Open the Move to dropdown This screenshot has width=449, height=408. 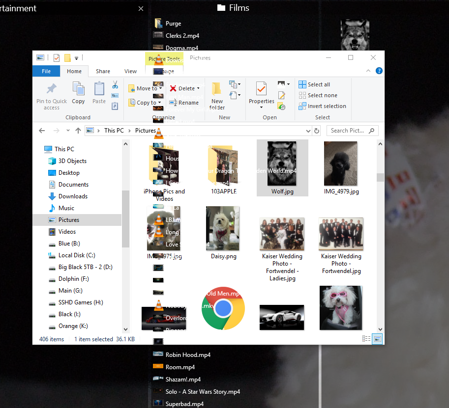145,88
